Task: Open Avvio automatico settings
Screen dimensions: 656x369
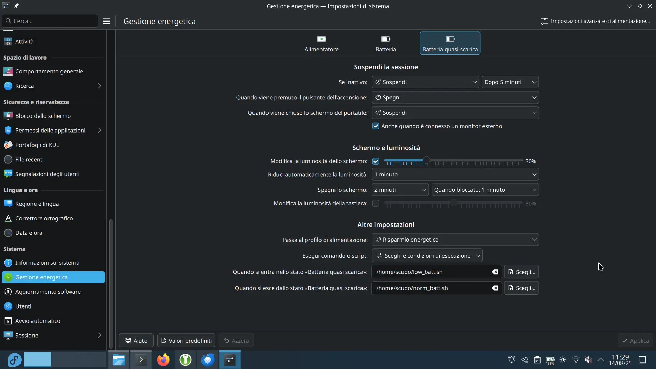Action: coord(37,321)
